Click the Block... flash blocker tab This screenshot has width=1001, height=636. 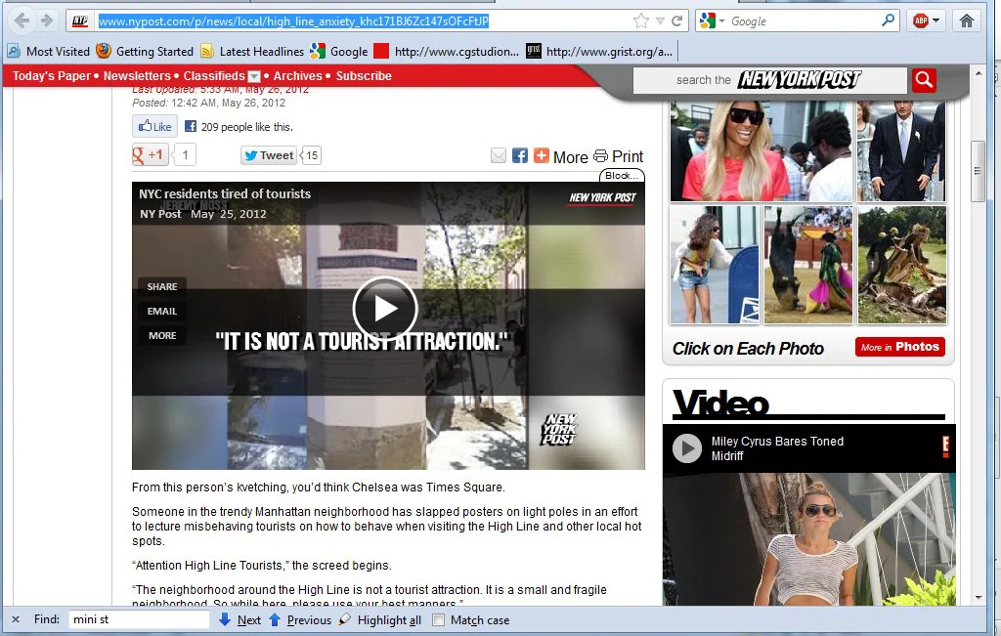tap(621, 176)
